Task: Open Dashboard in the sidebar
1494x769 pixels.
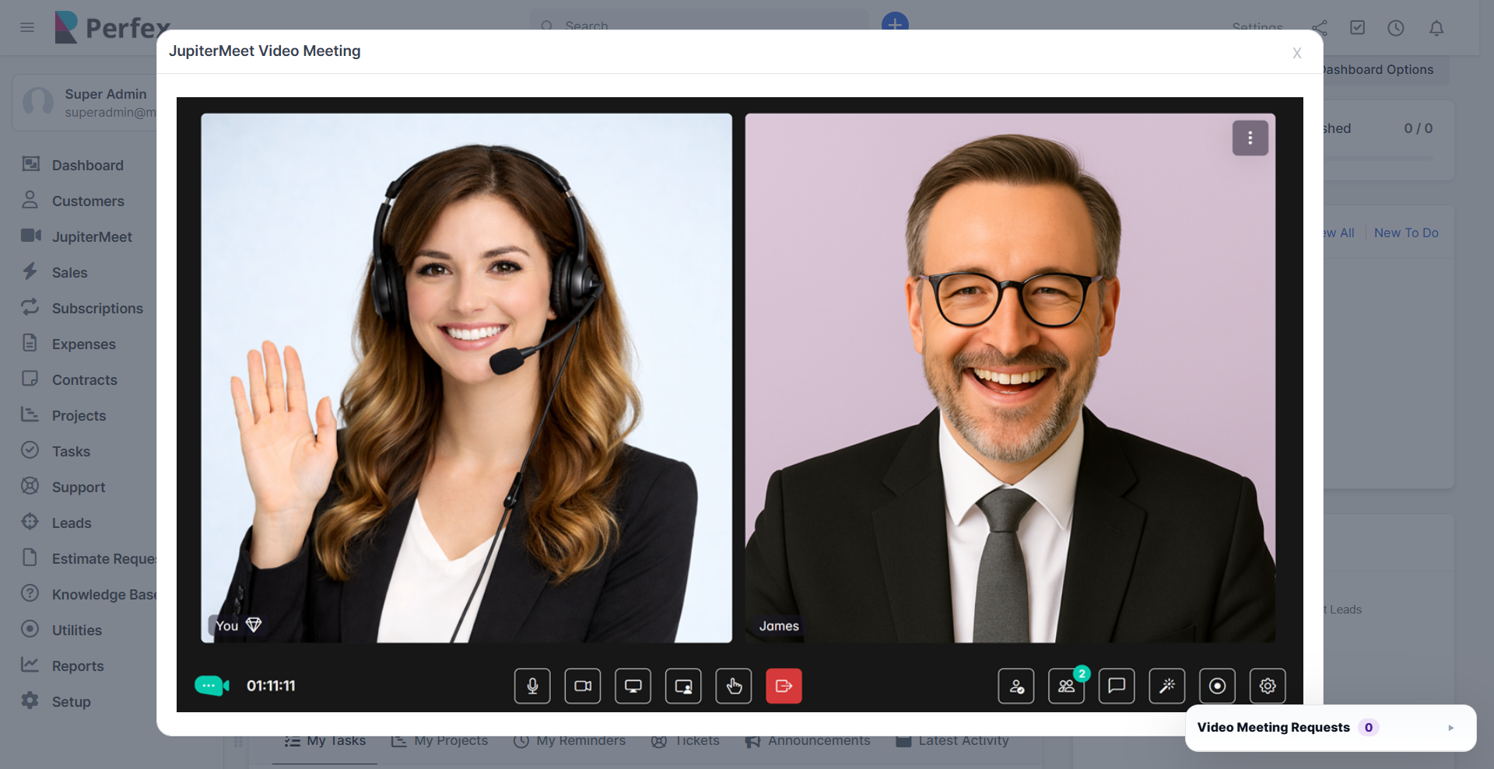Action: pyautogui.click(x=88, y=165)
